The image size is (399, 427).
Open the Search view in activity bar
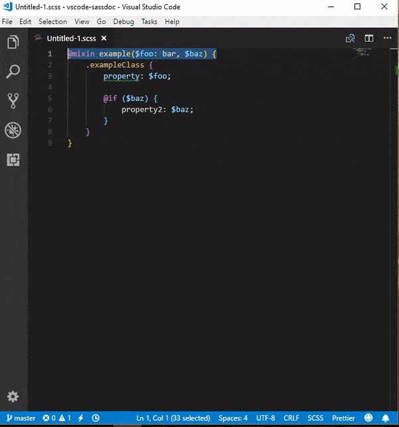(x=13, y=72)
